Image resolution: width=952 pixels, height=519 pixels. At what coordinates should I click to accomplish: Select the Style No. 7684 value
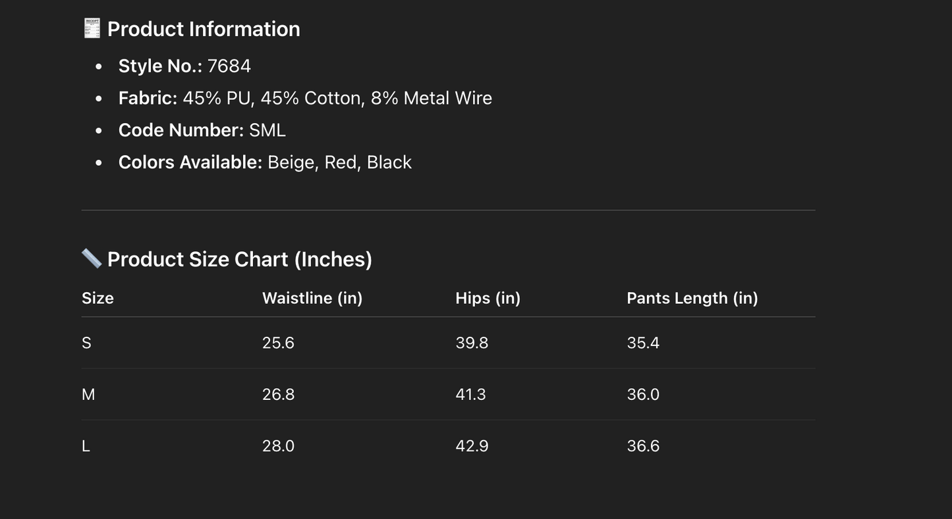coord(229,66)
